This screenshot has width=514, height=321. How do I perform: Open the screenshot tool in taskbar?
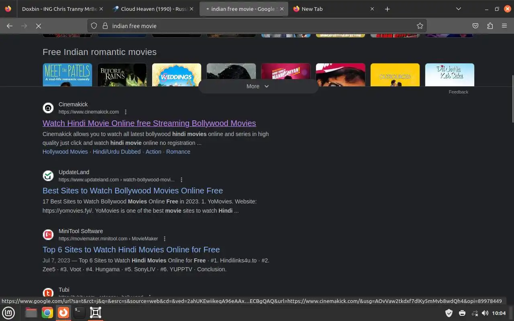(x=96, y=313)
